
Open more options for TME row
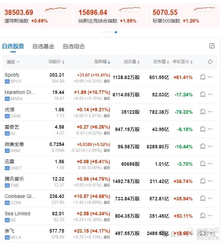pyautogui.click(x=210, y=181)
